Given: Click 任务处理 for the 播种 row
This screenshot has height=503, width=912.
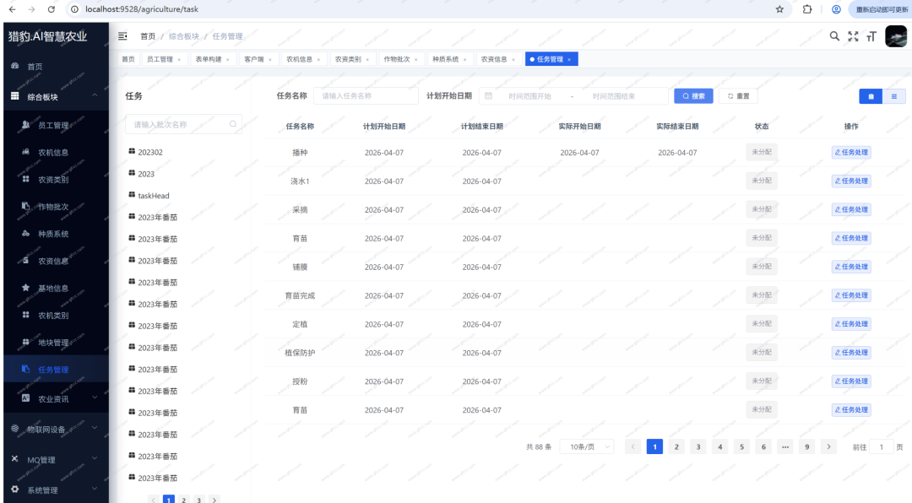Looking at the screenshot, I should point(851,153).
